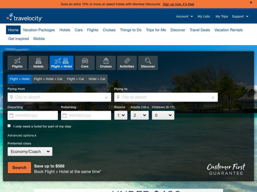Change the Children (0-17) count selector
The height and width of the screenshot is (192, 257).
click(163, 115)
